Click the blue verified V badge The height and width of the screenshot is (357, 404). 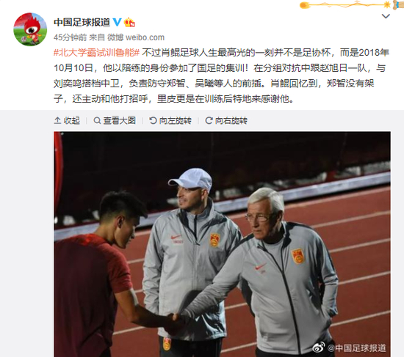point(118,22)
